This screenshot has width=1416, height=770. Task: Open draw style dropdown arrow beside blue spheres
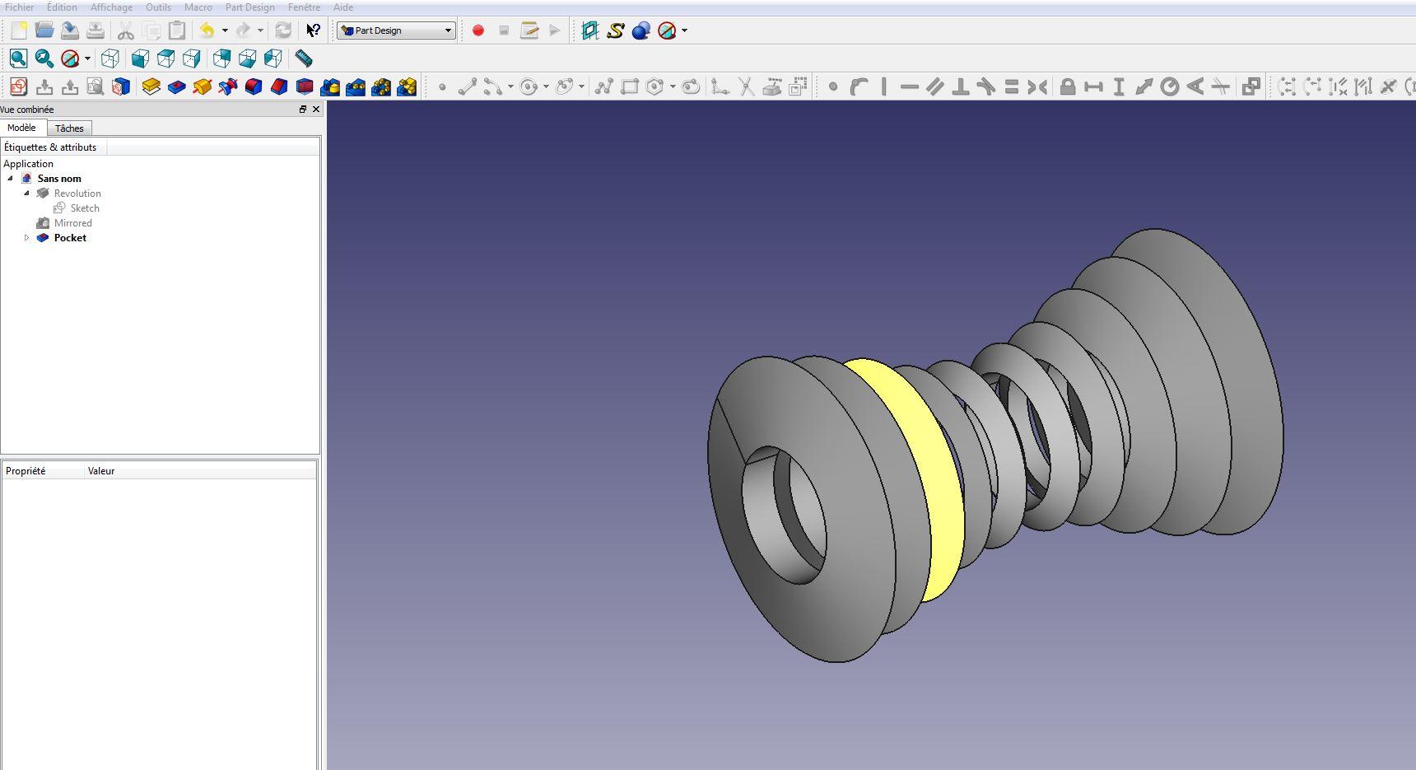[684, 30]
